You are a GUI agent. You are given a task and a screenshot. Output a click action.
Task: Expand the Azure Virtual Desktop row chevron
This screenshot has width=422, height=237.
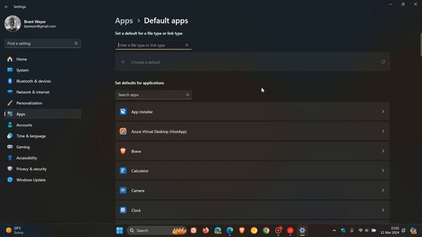(x=382, y=132)
